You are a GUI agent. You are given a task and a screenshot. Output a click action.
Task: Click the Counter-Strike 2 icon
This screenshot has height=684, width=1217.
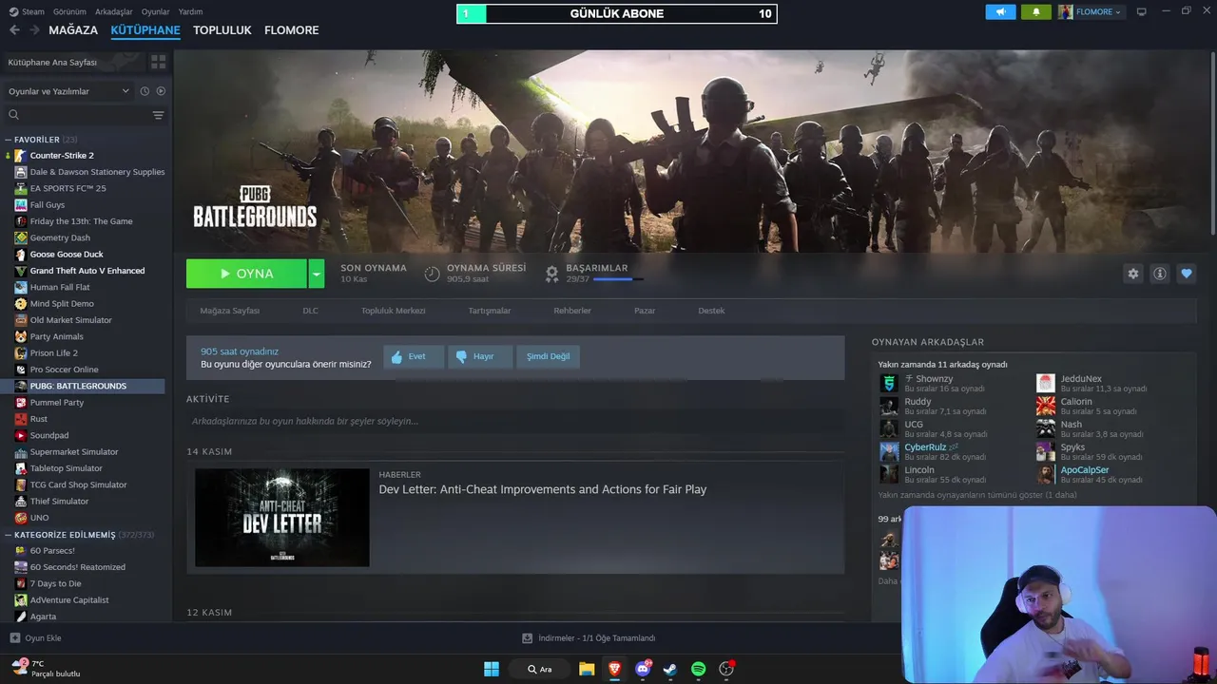[21, 156]
